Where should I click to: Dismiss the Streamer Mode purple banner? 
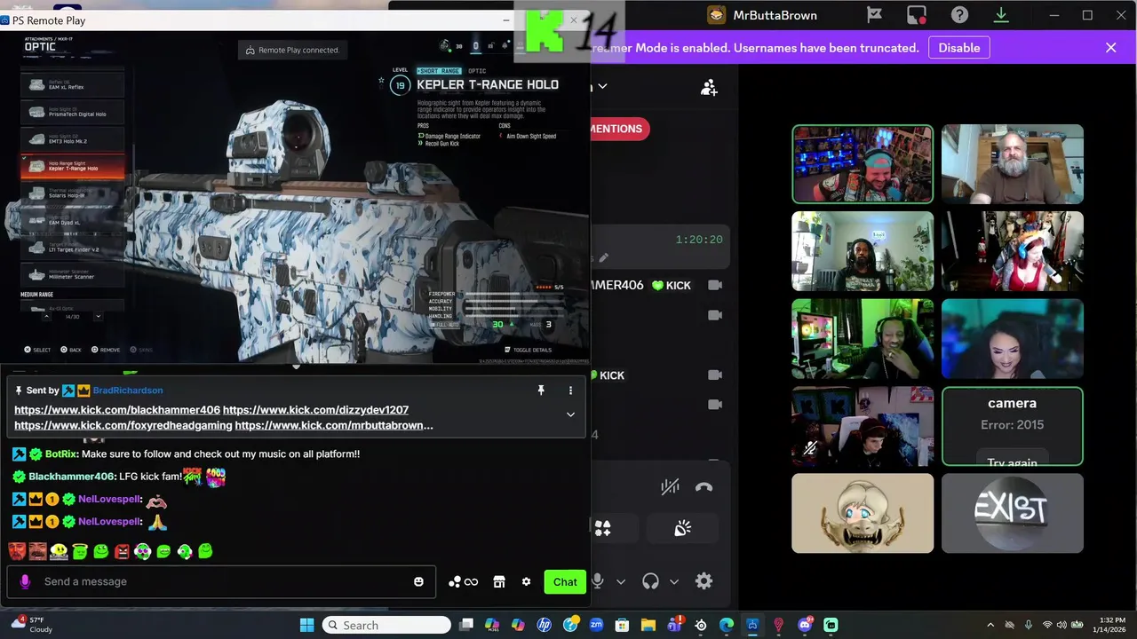pyautogui.click(x=1110, y=48)
